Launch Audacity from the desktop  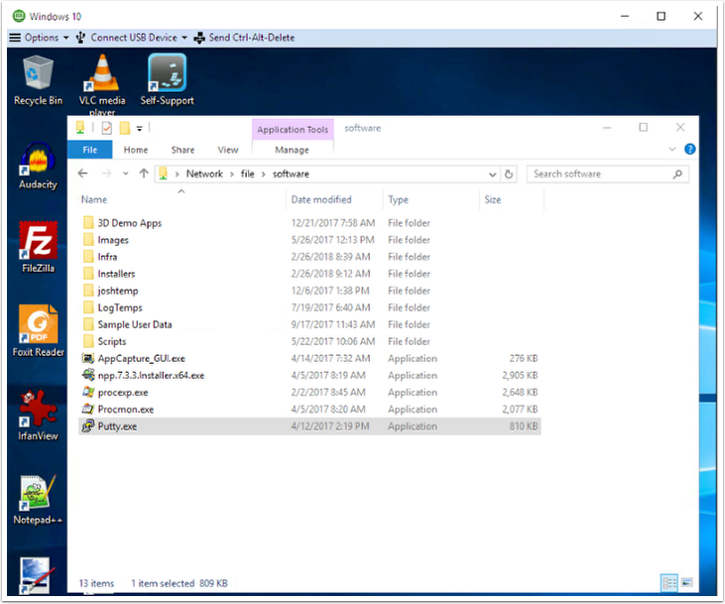coord(38,167)
